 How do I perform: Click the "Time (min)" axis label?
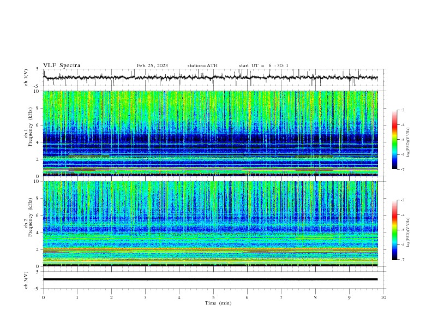(218, 303)
